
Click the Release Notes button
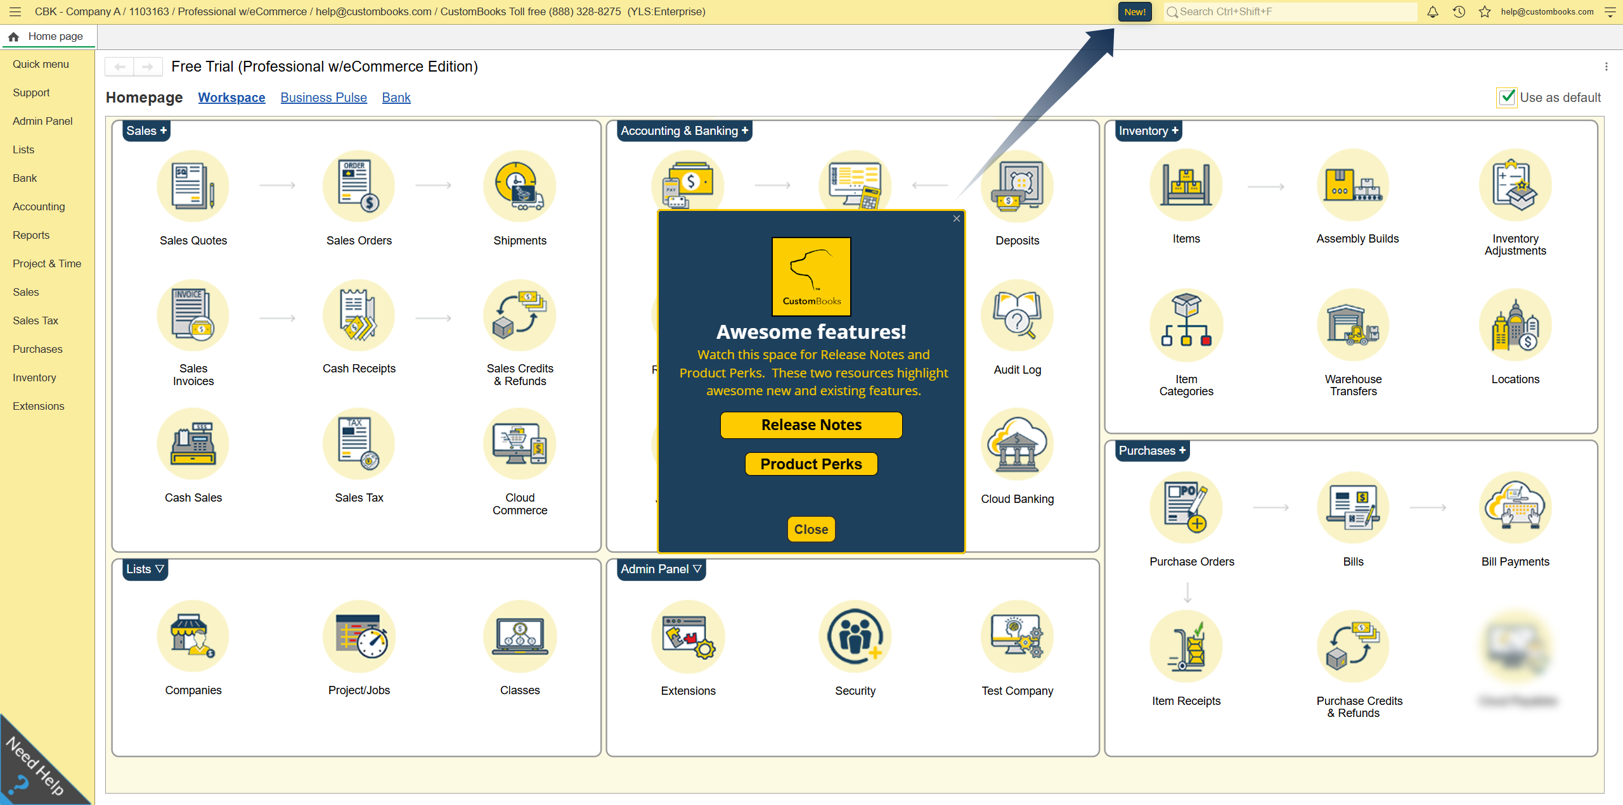click(x=811, y=425)
